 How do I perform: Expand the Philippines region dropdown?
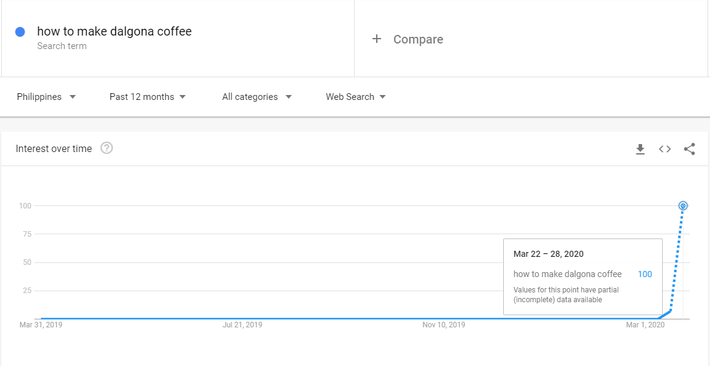coord(47,97)
